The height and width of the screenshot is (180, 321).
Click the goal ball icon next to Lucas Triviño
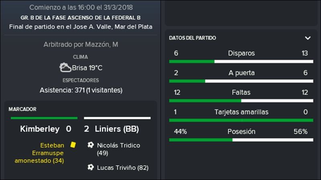pos(91,167)
